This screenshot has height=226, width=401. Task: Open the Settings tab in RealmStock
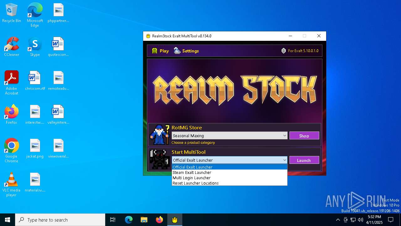(186, 51)
